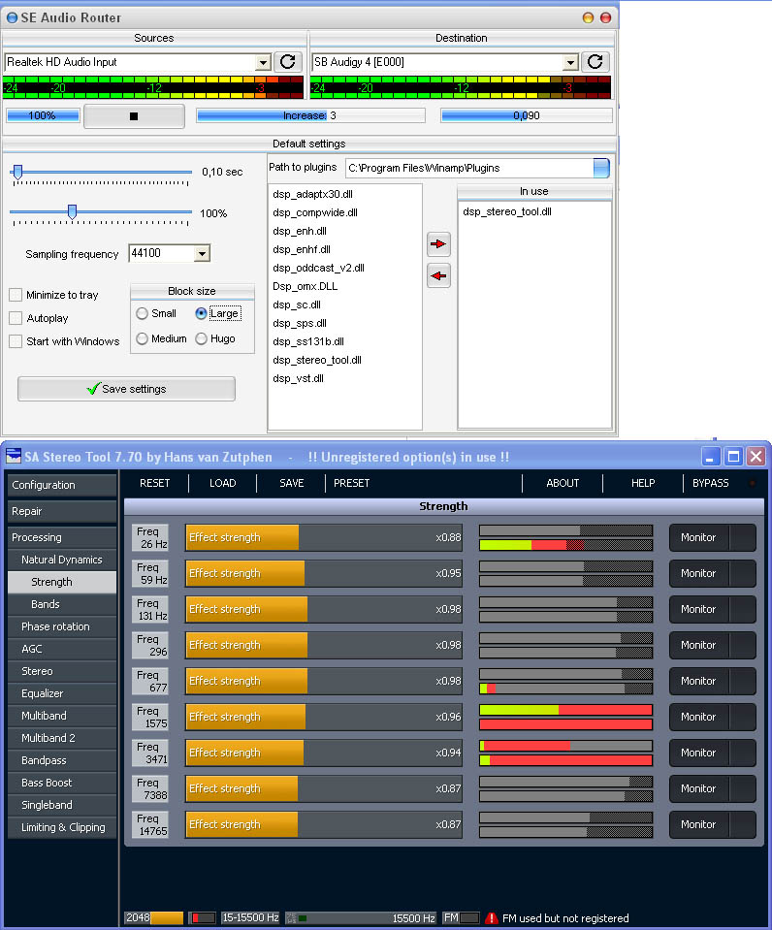Enable Minimize to tray checkbox
The height and width of the screenshot is (930, 772).
pos(16,295)
